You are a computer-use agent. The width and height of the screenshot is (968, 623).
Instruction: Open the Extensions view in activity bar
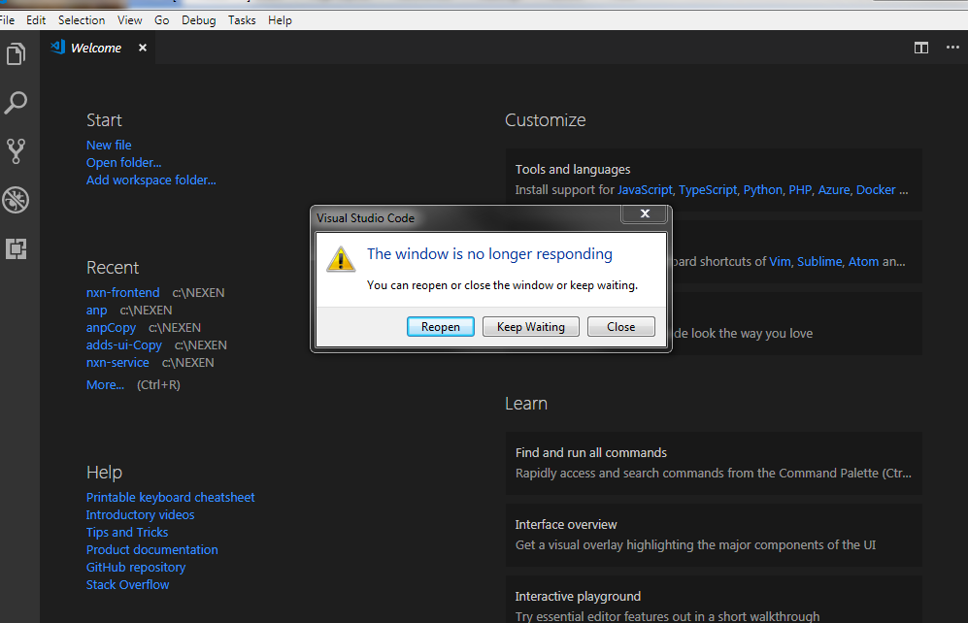tap(17, 248)
